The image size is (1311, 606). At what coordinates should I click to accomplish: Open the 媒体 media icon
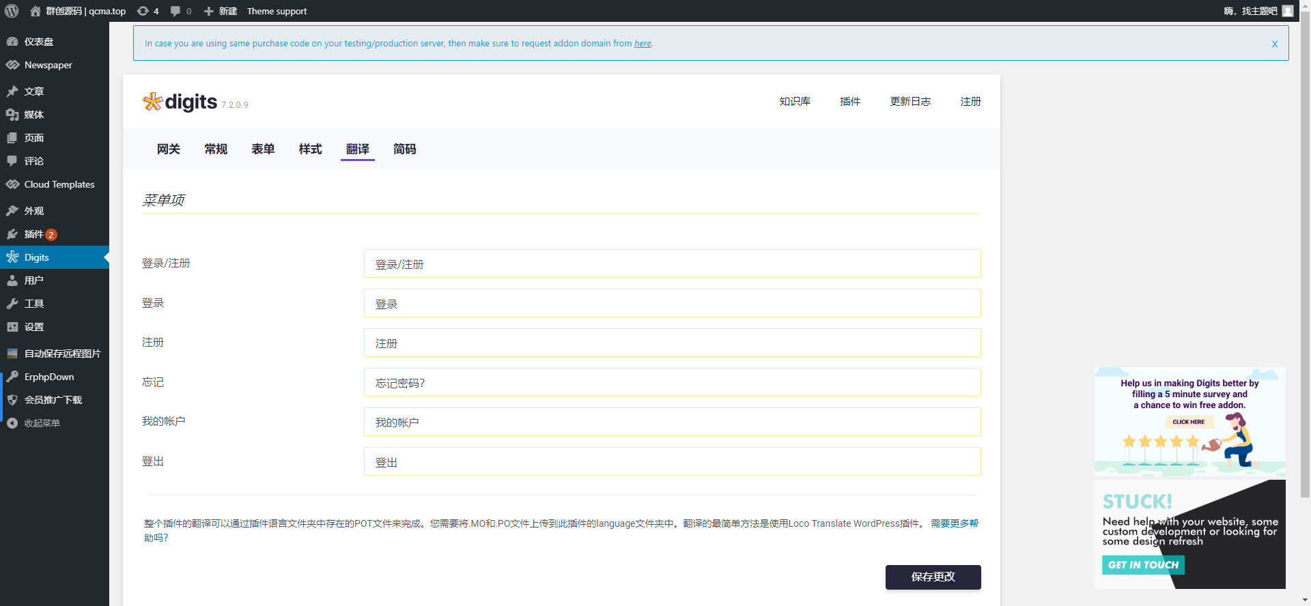tap(12, 115)
